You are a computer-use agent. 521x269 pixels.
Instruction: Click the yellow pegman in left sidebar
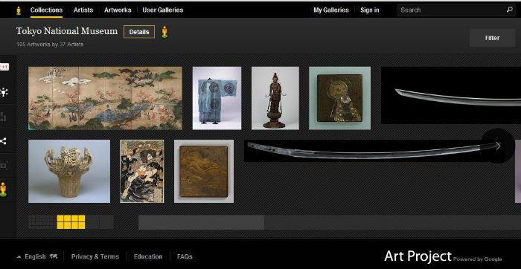[3, 189]
